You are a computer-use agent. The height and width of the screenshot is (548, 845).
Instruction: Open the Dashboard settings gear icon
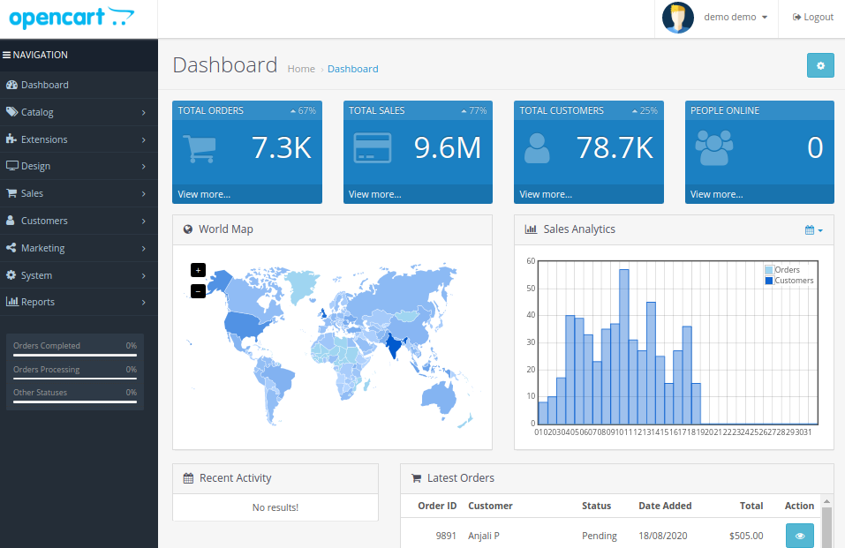(x=820, y=65)
